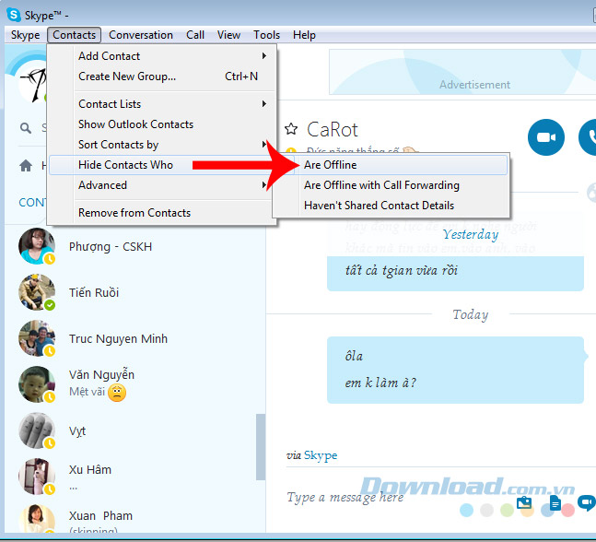
Task: Click the send file document icon
Action: pyautogui.click(x=555, y=502)
